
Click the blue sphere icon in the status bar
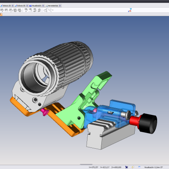point(139,167)
